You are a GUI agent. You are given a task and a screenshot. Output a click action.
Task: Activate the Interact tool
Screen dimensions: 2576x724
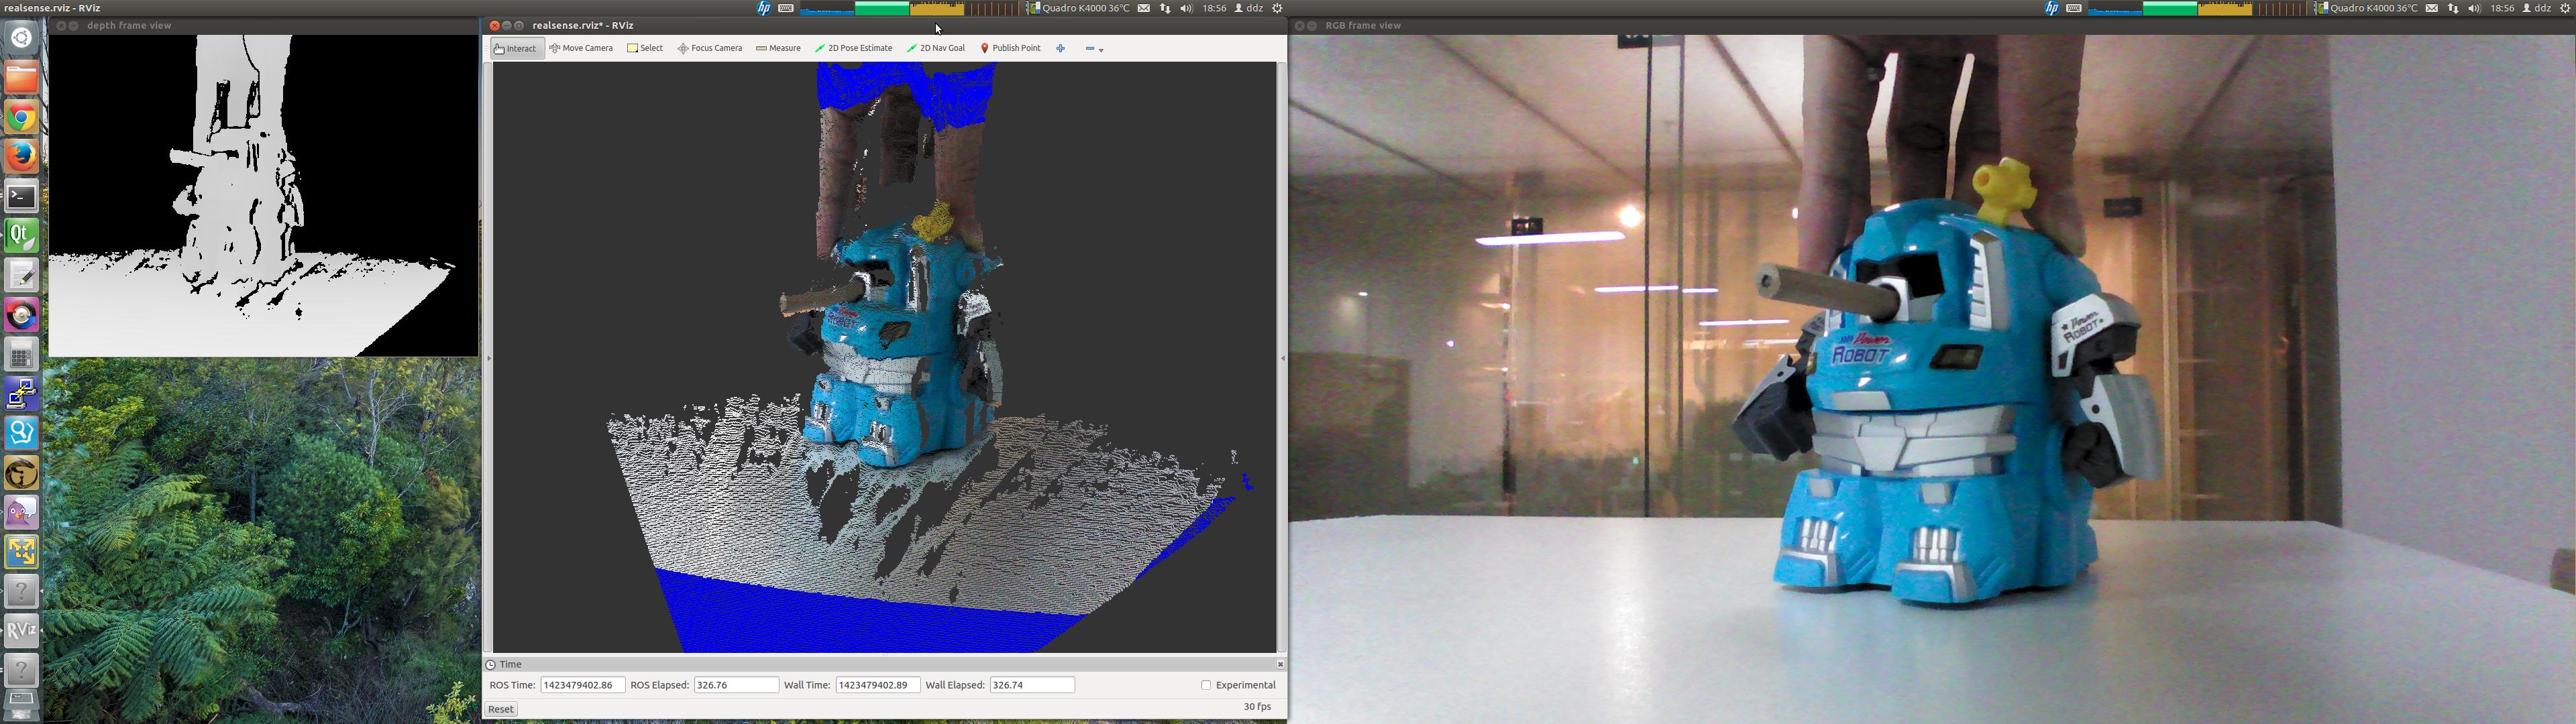[516, 49]
